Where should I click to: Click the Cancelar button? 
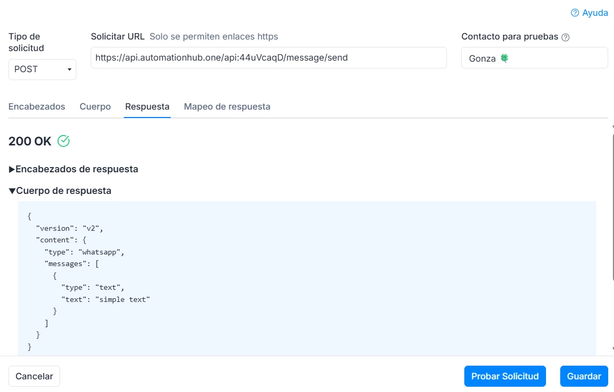coord(34,376)
